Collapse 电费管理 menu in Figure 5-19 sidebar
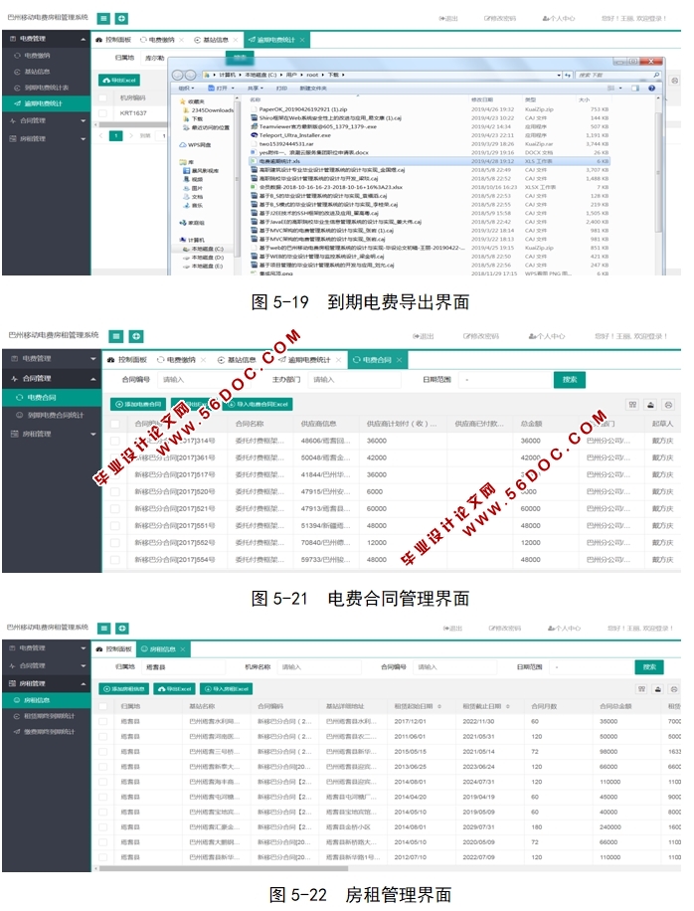The height and width of the screenshot is (911, 694). [47, 39]
